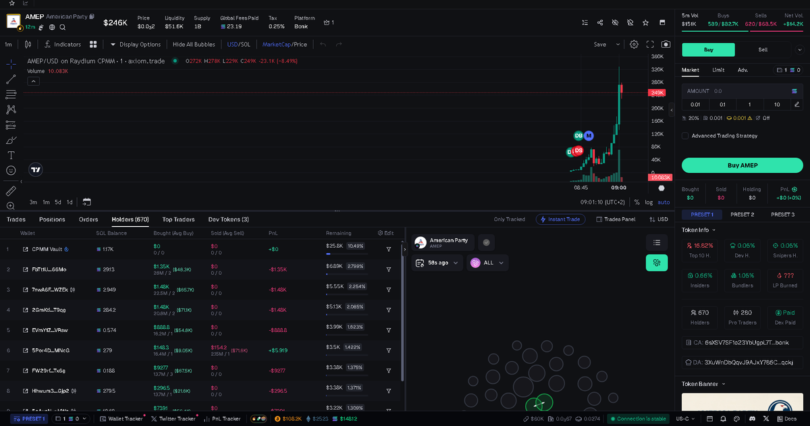Select the trend line drawing tool
This screenshot has height=426, width=810.
[11, 79]
